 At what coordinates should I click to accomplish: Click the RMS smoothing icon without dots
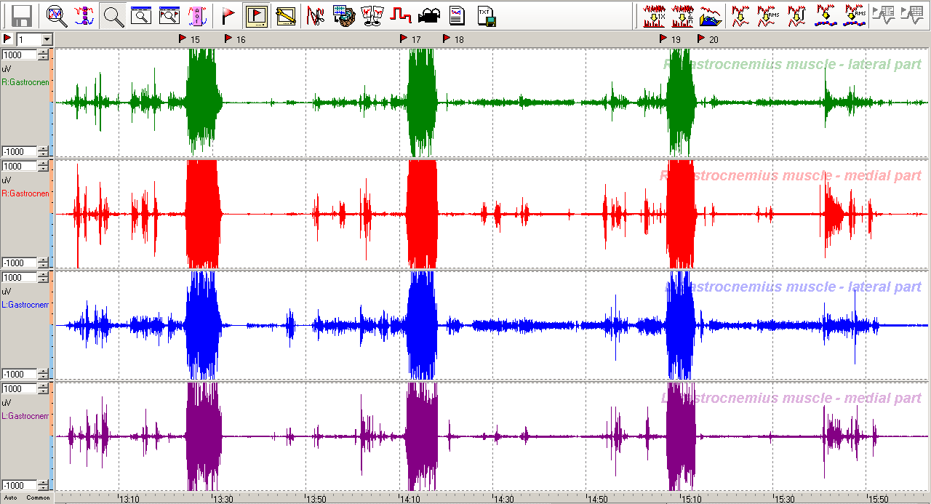[768, 15]
